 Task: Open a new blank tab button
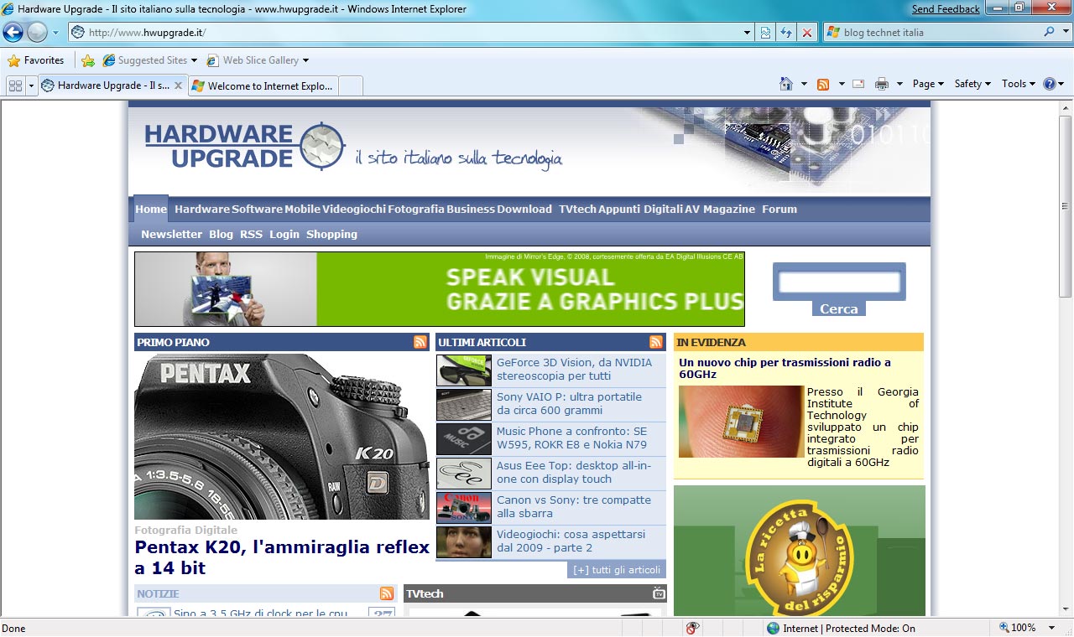click(351, 85)
